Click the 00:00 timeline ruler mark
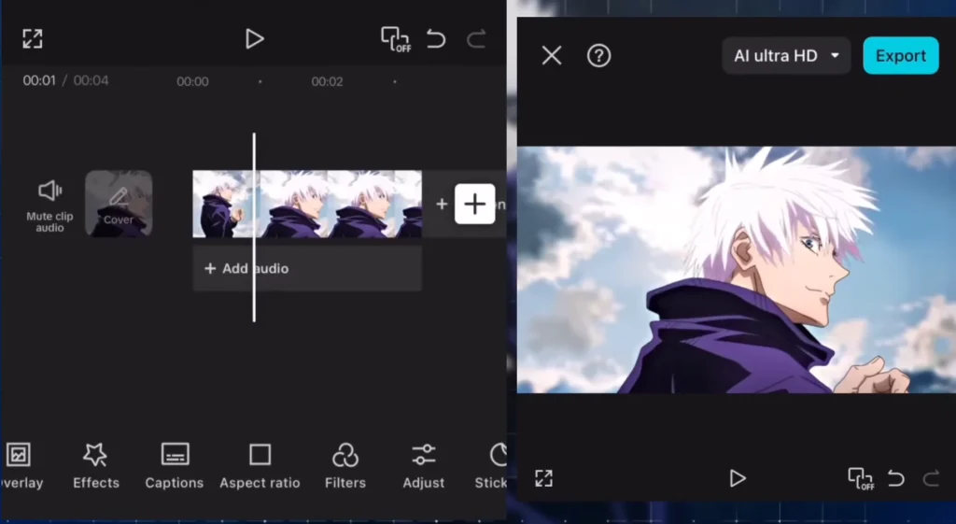The height and width of the screenshot is (524, 956). pyautogui.click(x=192, y=82)
